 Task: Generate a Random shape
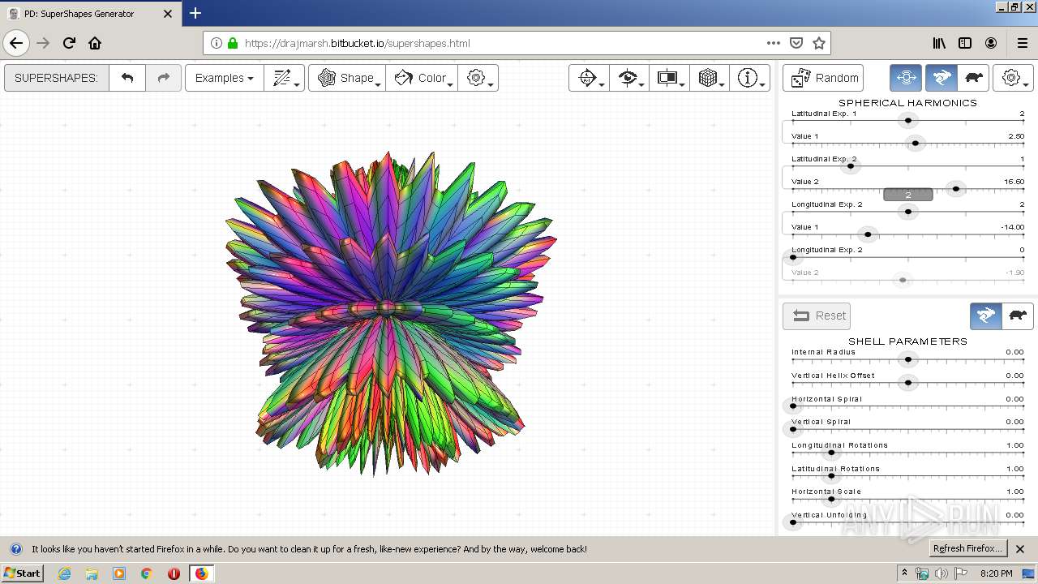[823, 78]
